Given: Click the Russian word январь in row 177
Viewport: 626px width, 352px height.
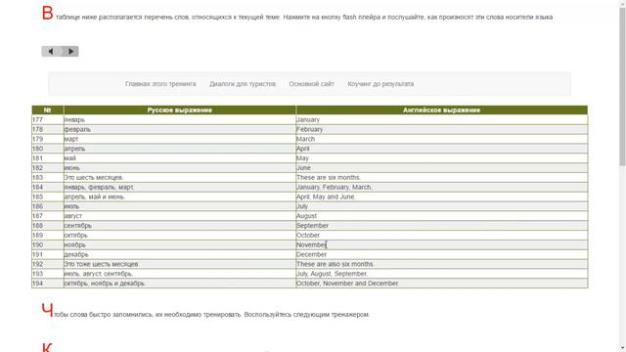Looking at the screenshot, I should (74, 119).
